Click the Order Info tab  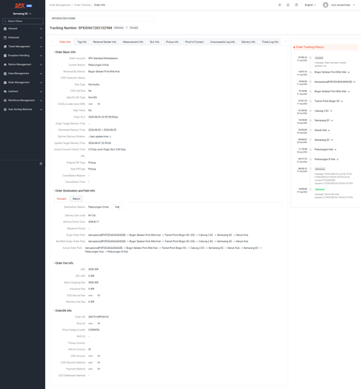coord(65,42)
